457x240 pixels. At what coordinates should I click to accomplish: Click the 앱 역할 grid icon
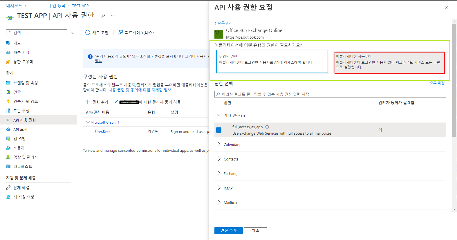(8, 138)
